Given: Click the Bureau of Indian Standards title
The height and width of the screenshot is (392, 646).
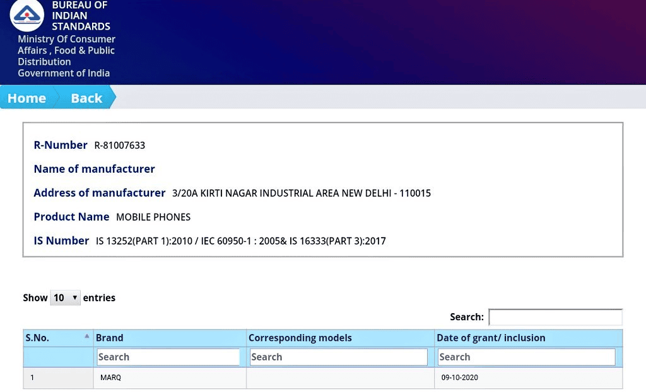Looking at the screenshot, I should click(80, 16).
